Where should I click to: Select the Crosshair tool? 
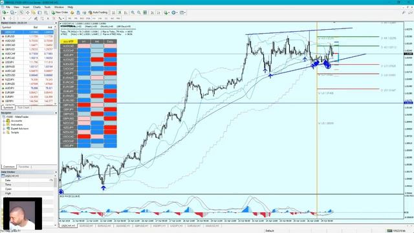pos(10,19)
